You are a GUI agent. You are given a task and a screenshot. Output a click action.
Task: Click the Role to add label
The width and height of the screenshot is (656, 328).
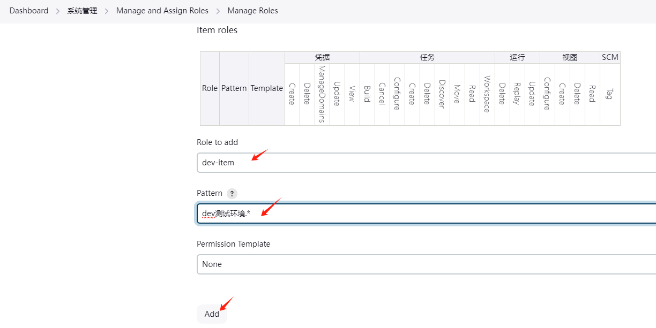pos(218,142)
